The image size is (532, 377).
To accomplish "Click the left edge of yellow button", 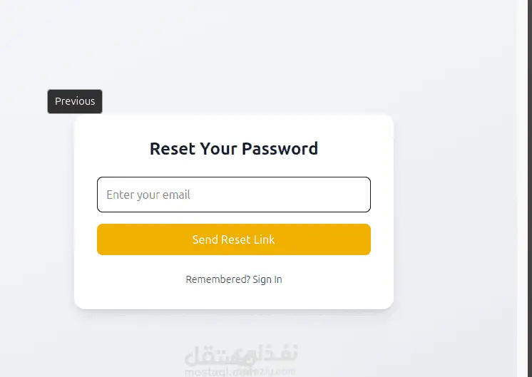I will click(x=104, y=239).
